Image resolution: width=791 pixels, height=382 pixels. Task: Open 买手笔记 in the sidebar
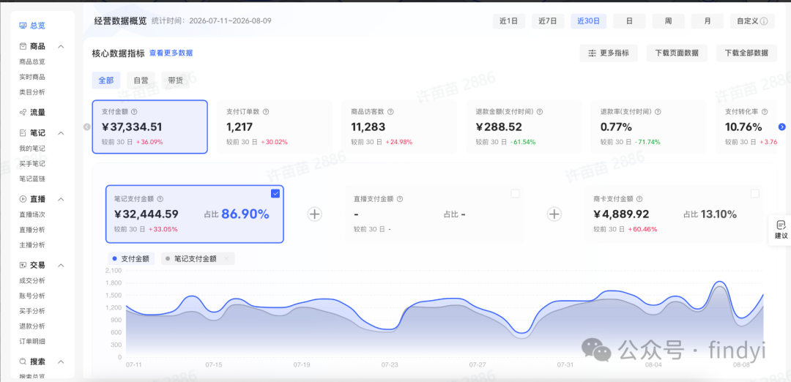point(32,164)
